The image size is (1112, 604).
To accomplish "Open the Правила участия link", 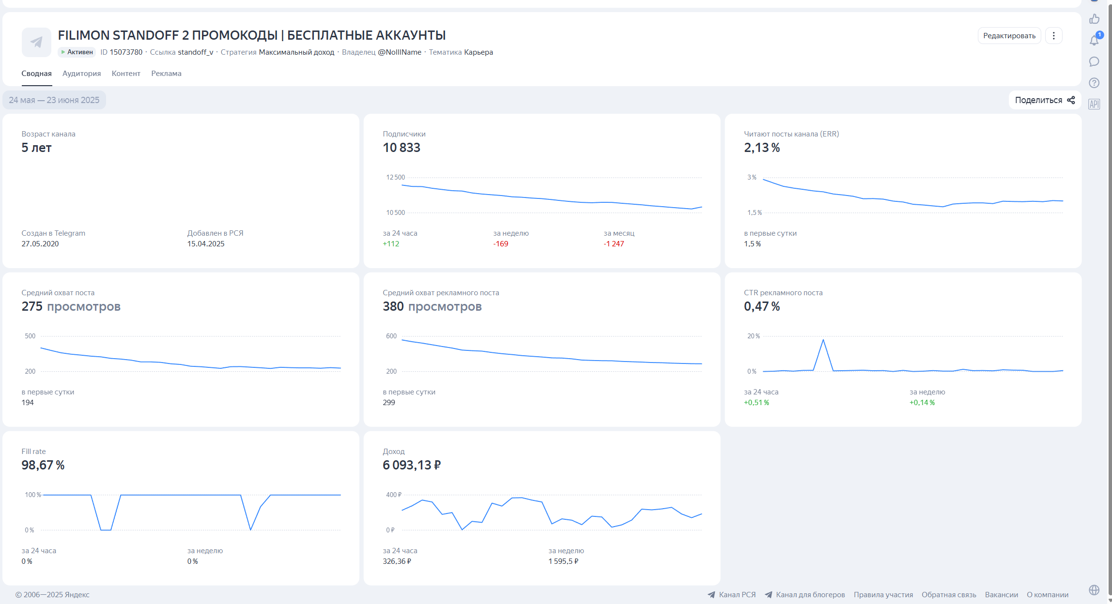I will tap(883, 595).
